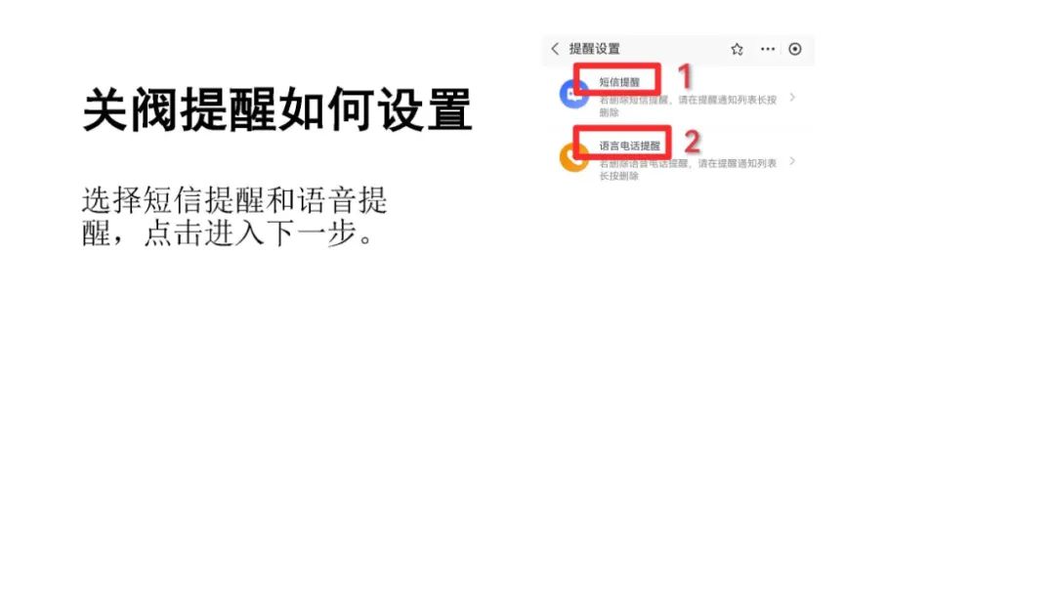Viewport: 1055px width, 594px height.
Task: Click the gray description under 短信提醒
Action: (x=688, y=106)
